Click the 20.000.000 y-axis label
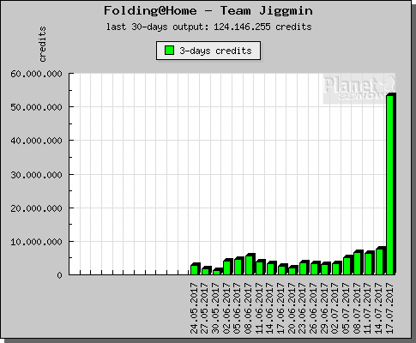Viewport: 416px width, 343px height. coord(36,208)
